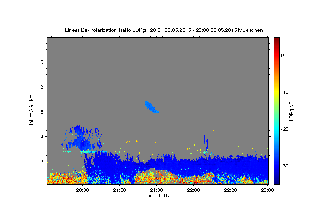
Task: Click the plot title 'Linear De-Polarization Ratio LDRg'
Action: [x=105, y=30]
